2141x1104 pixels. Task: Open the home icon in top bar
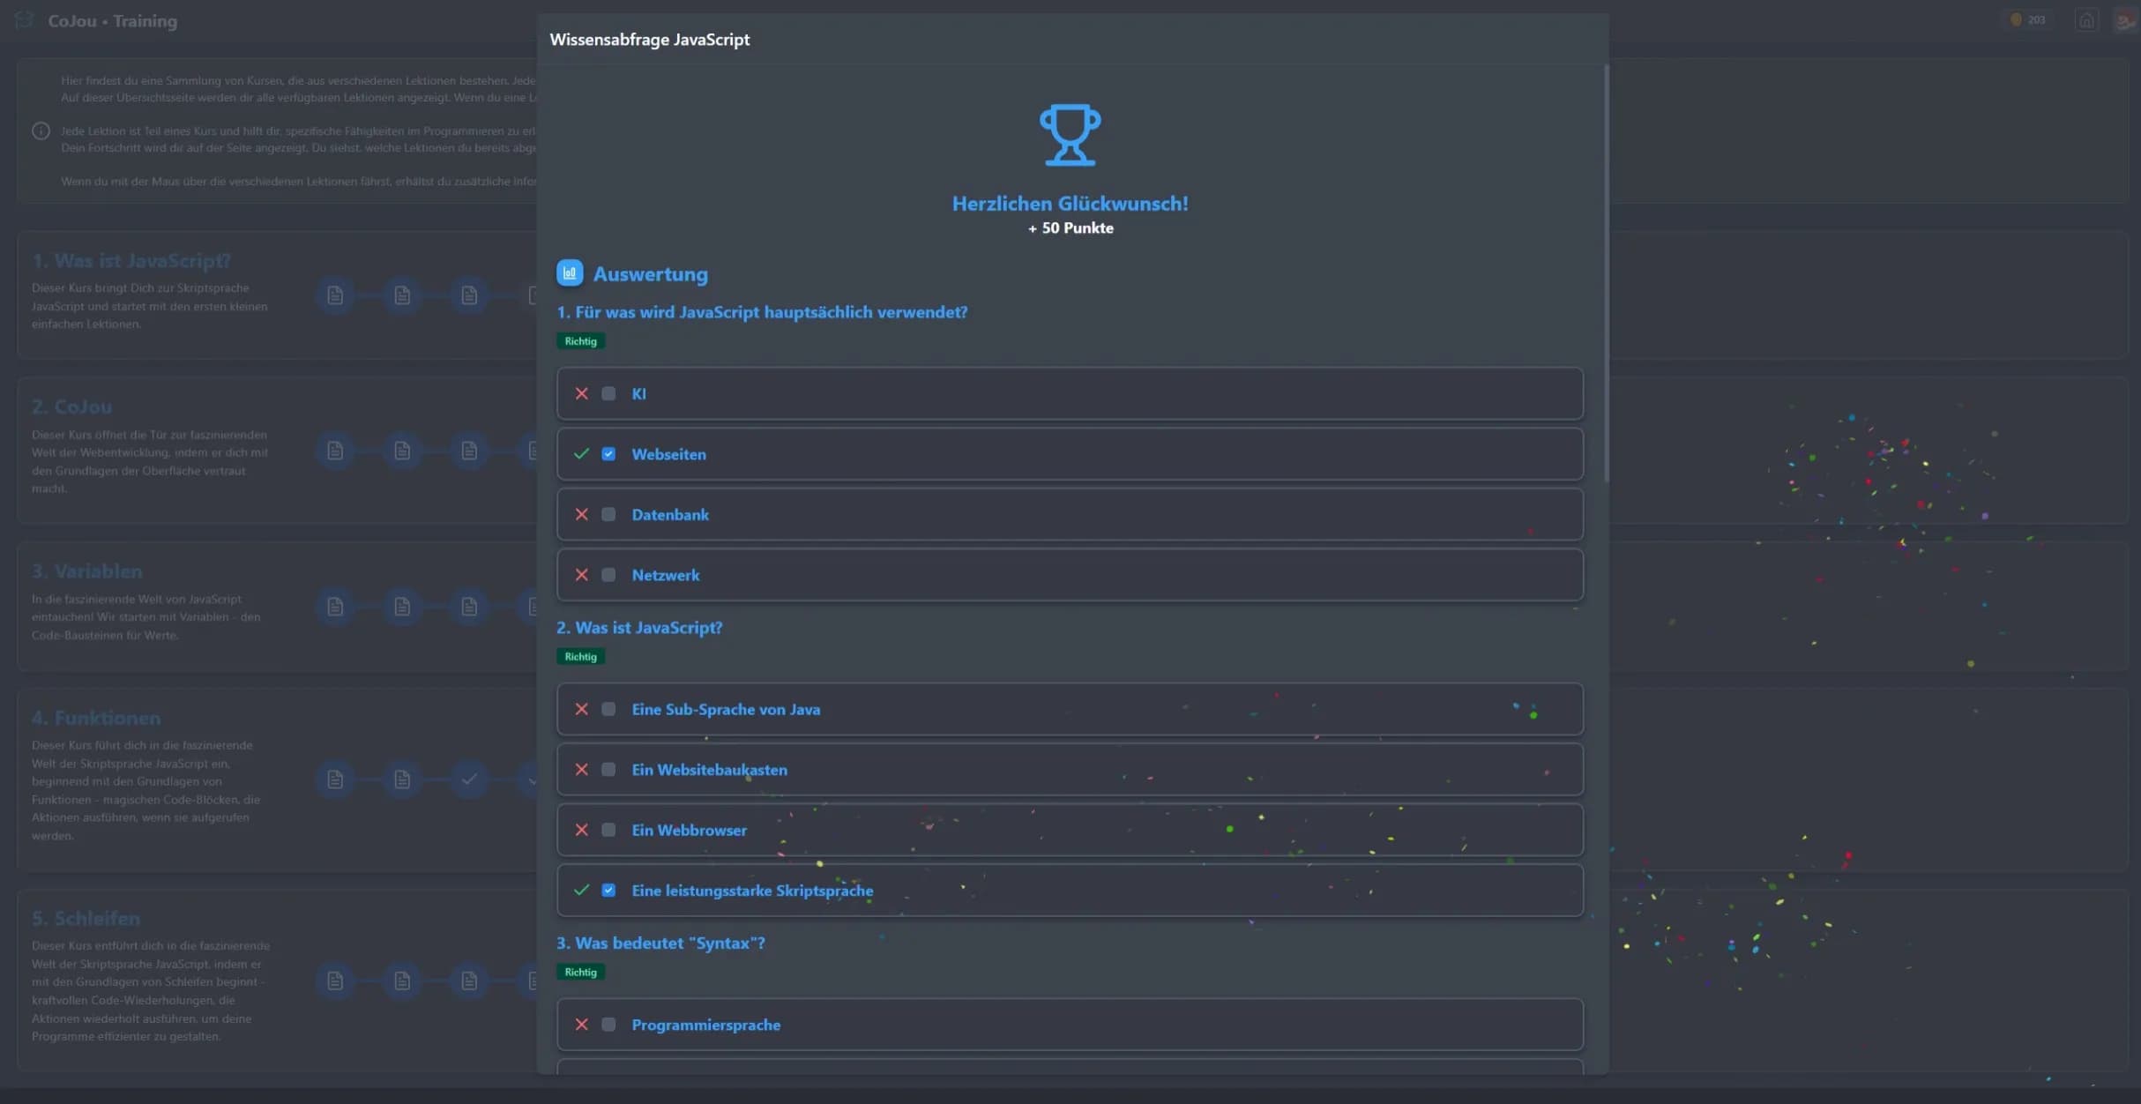coord(2086,20)
